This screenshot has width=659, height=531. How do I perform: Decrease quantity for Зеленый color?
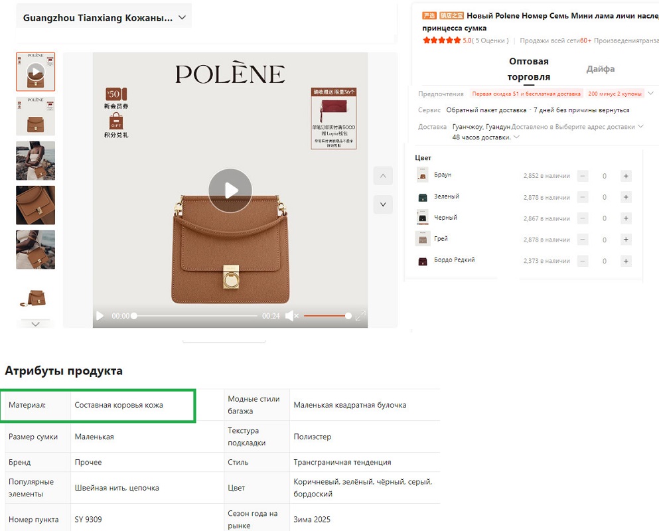[583, 197]
